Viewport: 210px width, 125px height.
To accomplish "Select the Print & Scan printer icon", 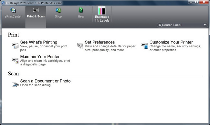I will (x=36, y=10).
